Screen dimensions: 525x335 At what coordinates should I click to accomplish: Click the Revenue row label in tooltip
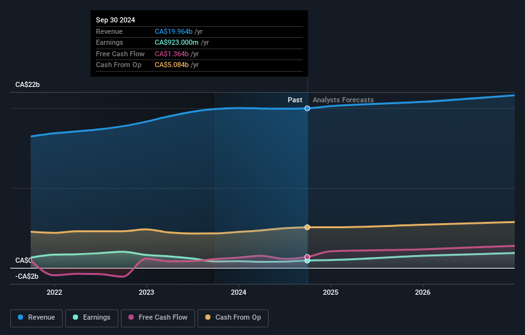point(109,31)
